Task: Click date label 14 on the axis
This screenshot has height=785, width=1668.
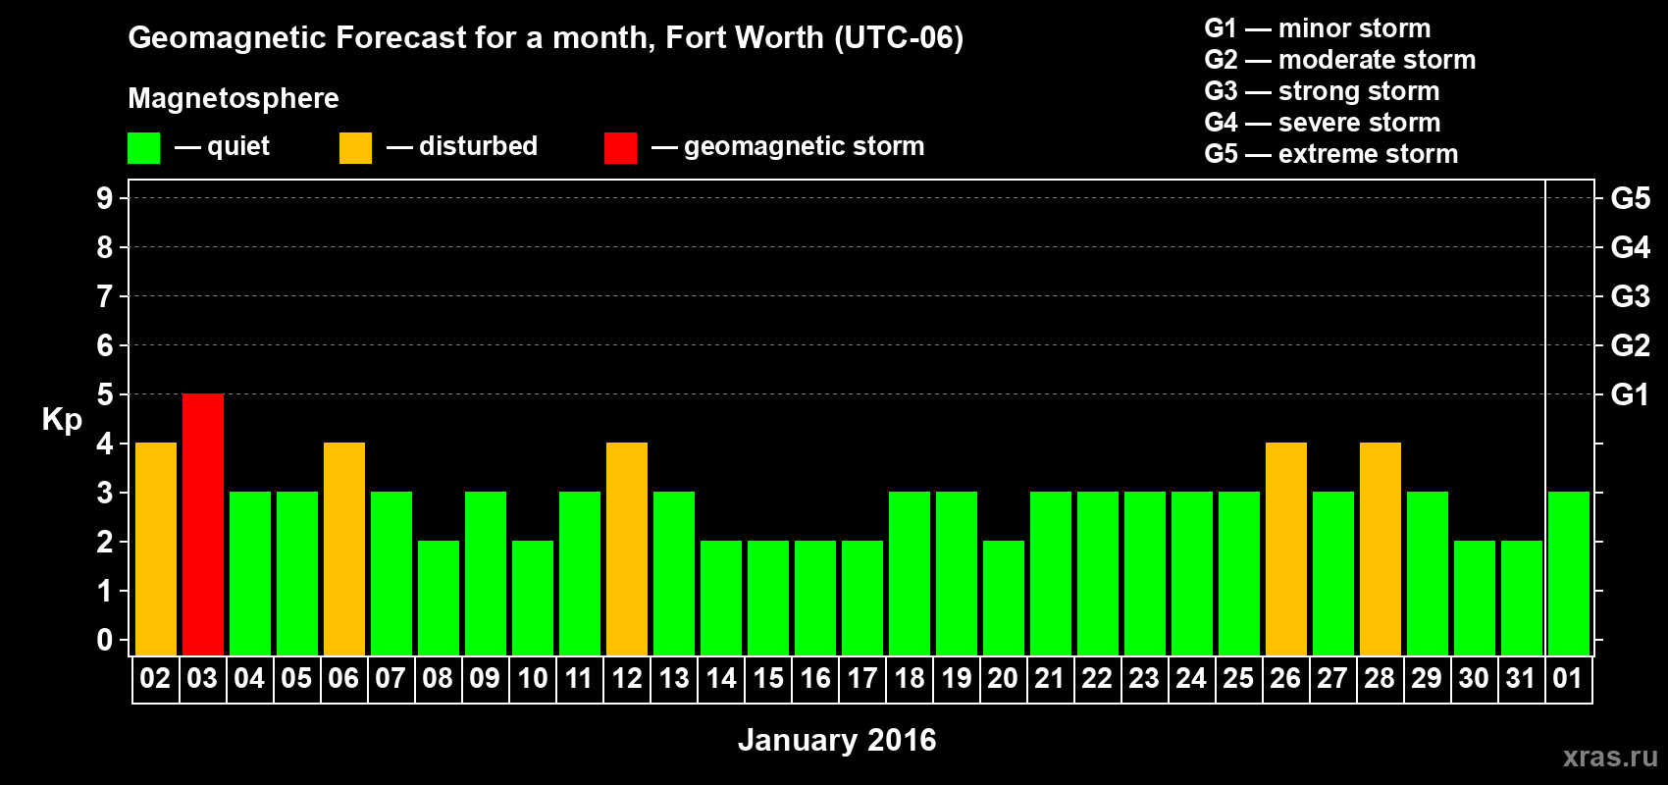Action: pos(721,678)
